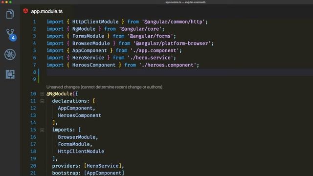Click the Unsaved changes code lens annotation

click(x=104, y=87)
